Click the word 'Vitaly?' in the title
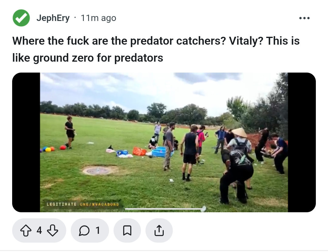Image resolution: width=328 pixels, height=252 pixels. [x=246, y=41]
